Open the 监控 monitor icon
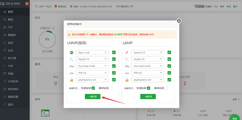 [x=5, y=43]
